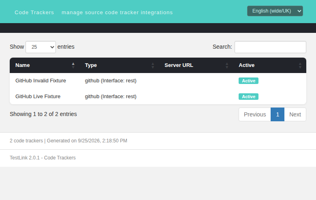Go to Next page
The height and width of the screenshot is (200, 316).
point(295,114)
